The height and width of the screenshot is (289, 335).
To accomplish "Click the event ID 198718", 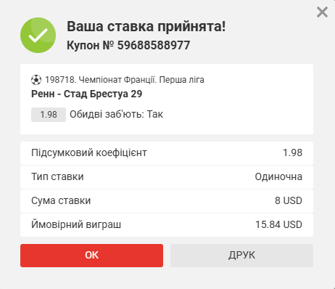I will click(60, 80).
